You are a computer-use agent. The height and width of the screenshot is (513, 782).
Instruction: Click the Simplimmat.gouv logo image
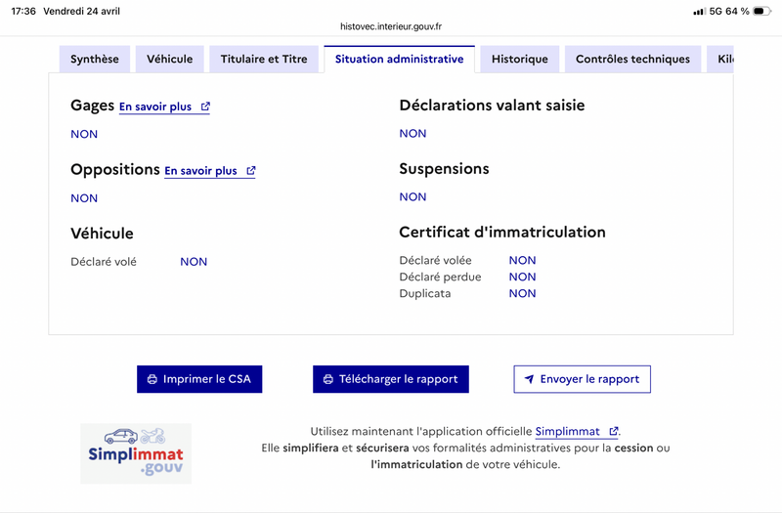click(136, 453)
